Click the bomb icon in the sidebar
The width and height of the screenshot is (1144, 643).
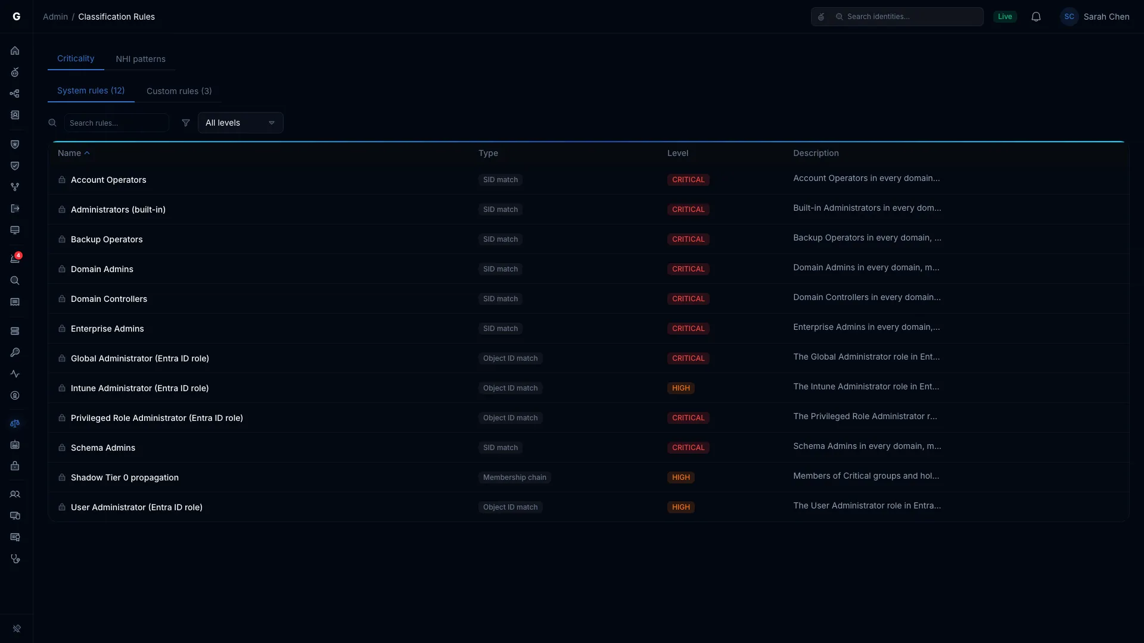coord(15,72)
